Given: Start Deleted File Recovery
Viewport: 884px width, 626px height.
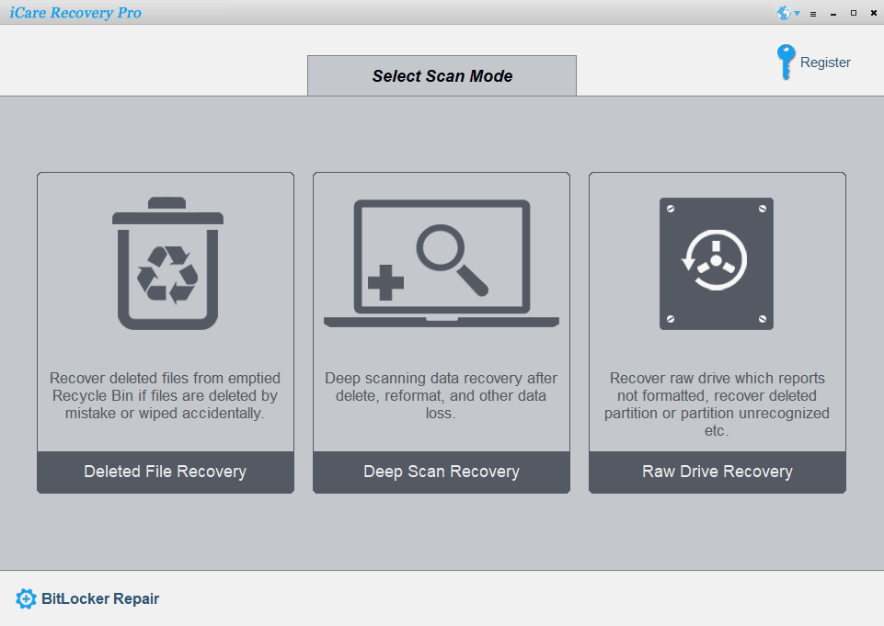Looking at the screenshot, I should coord(166,472).
